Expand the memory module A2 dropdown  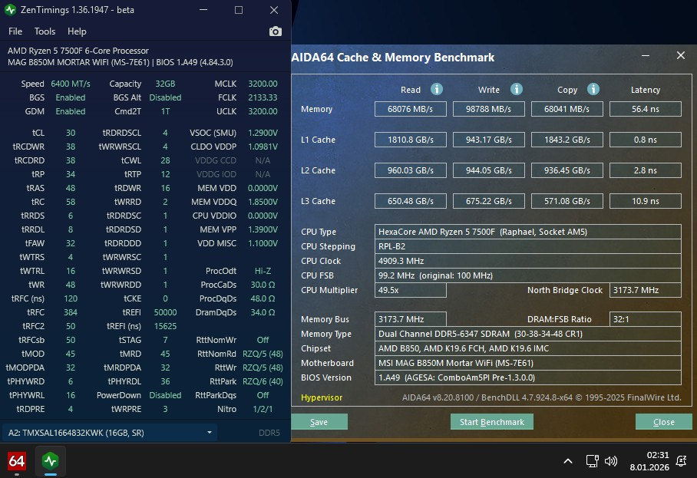click(109, 433)
